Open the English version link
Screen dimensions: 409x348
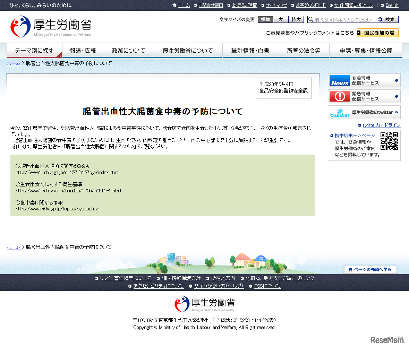[x=392, y=6]
